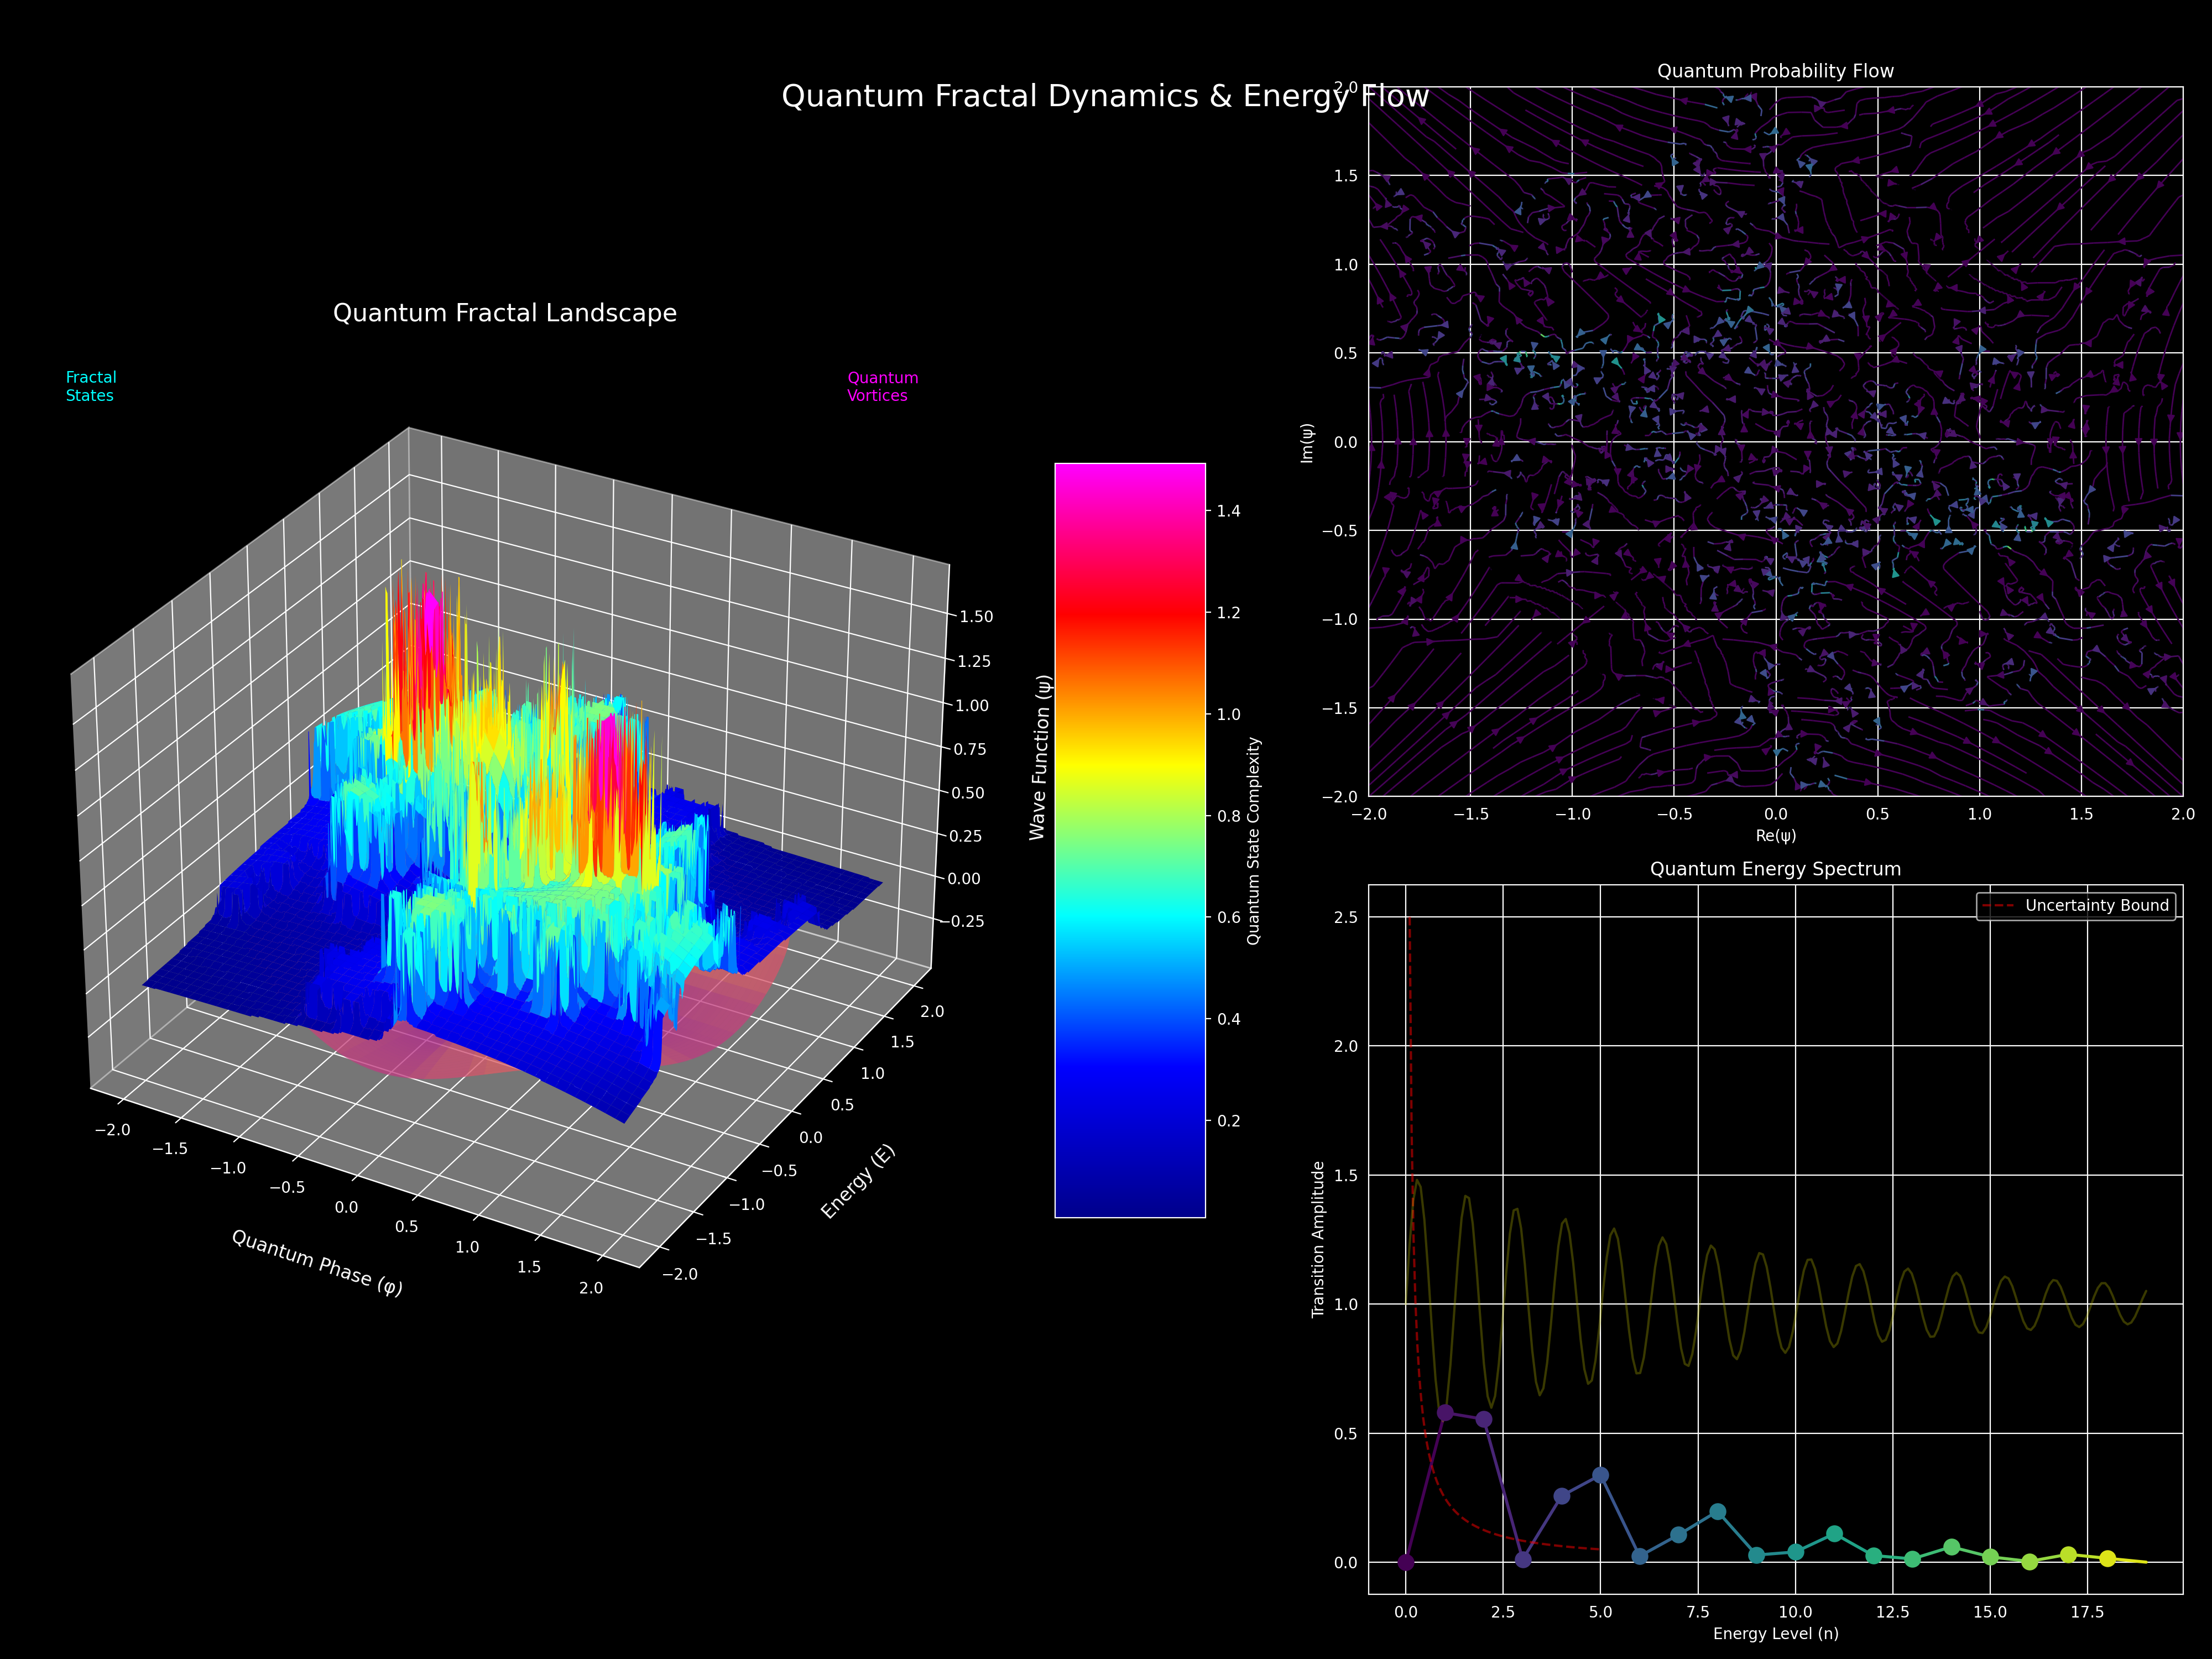Click the 0.6 tick on the colorbar
The image size is (2212, 1659).
[1228, 918]
